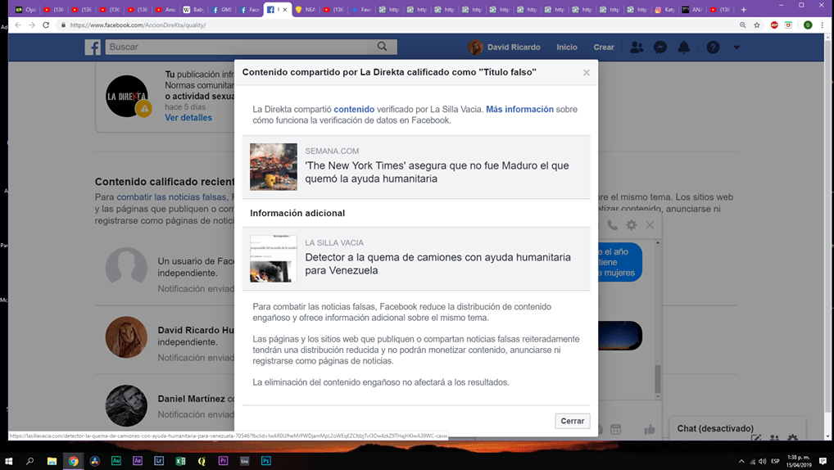Screen dimensions: 834x470
Task: Open Adobe Photoshop from the taskbar
Action: 266,460
